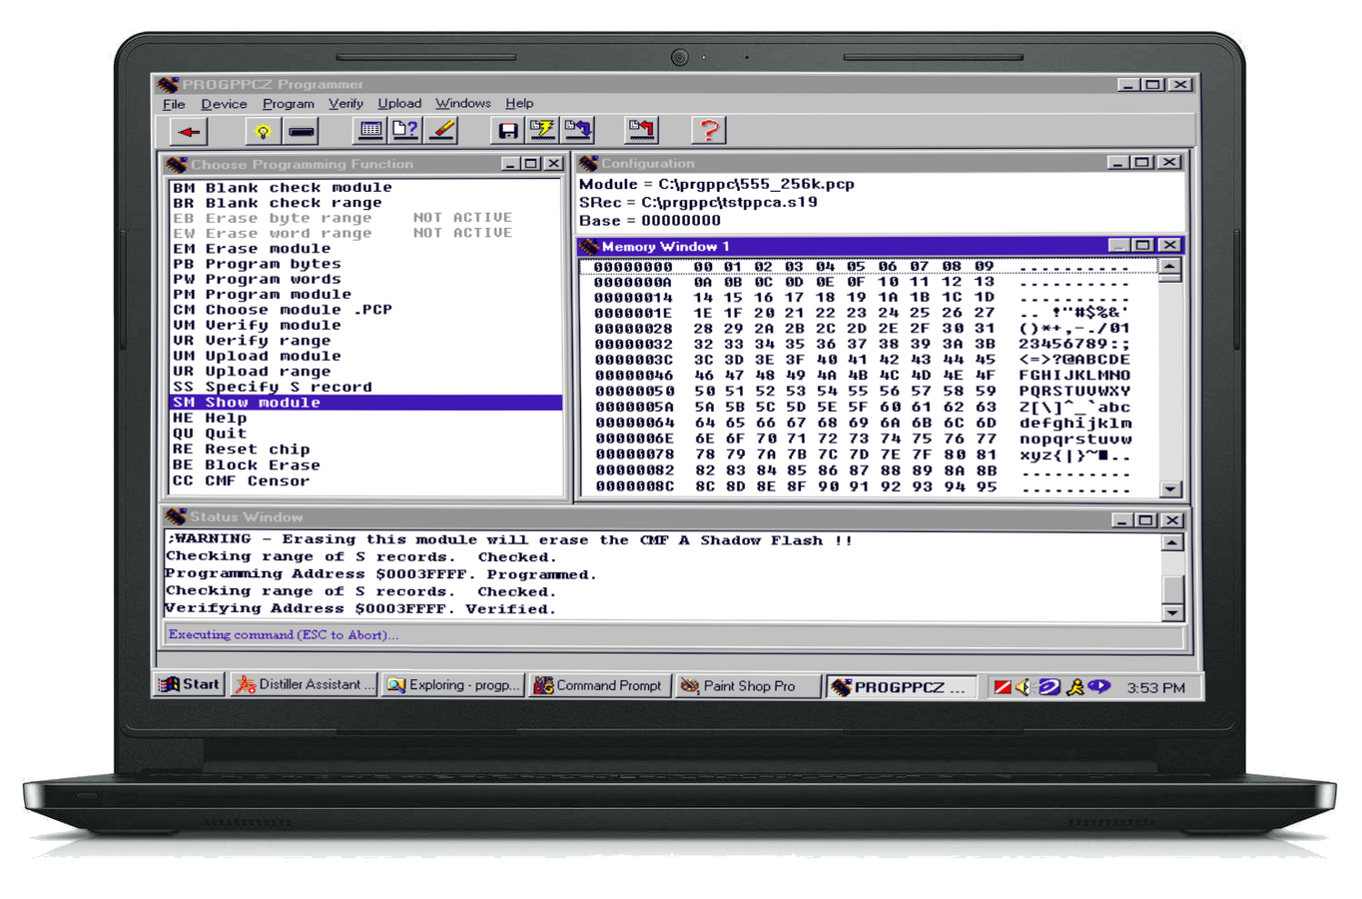The height and width of the screenshot is (899, 1362).
Task: Click the eraser erase toolbar icon
Action: [x=439, y=130]
